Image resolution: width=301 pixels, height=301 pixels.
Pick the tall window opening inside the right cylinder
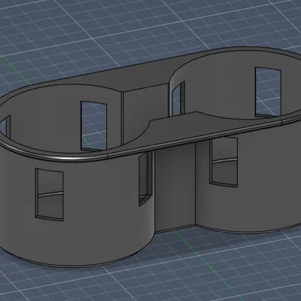point(268,92)
